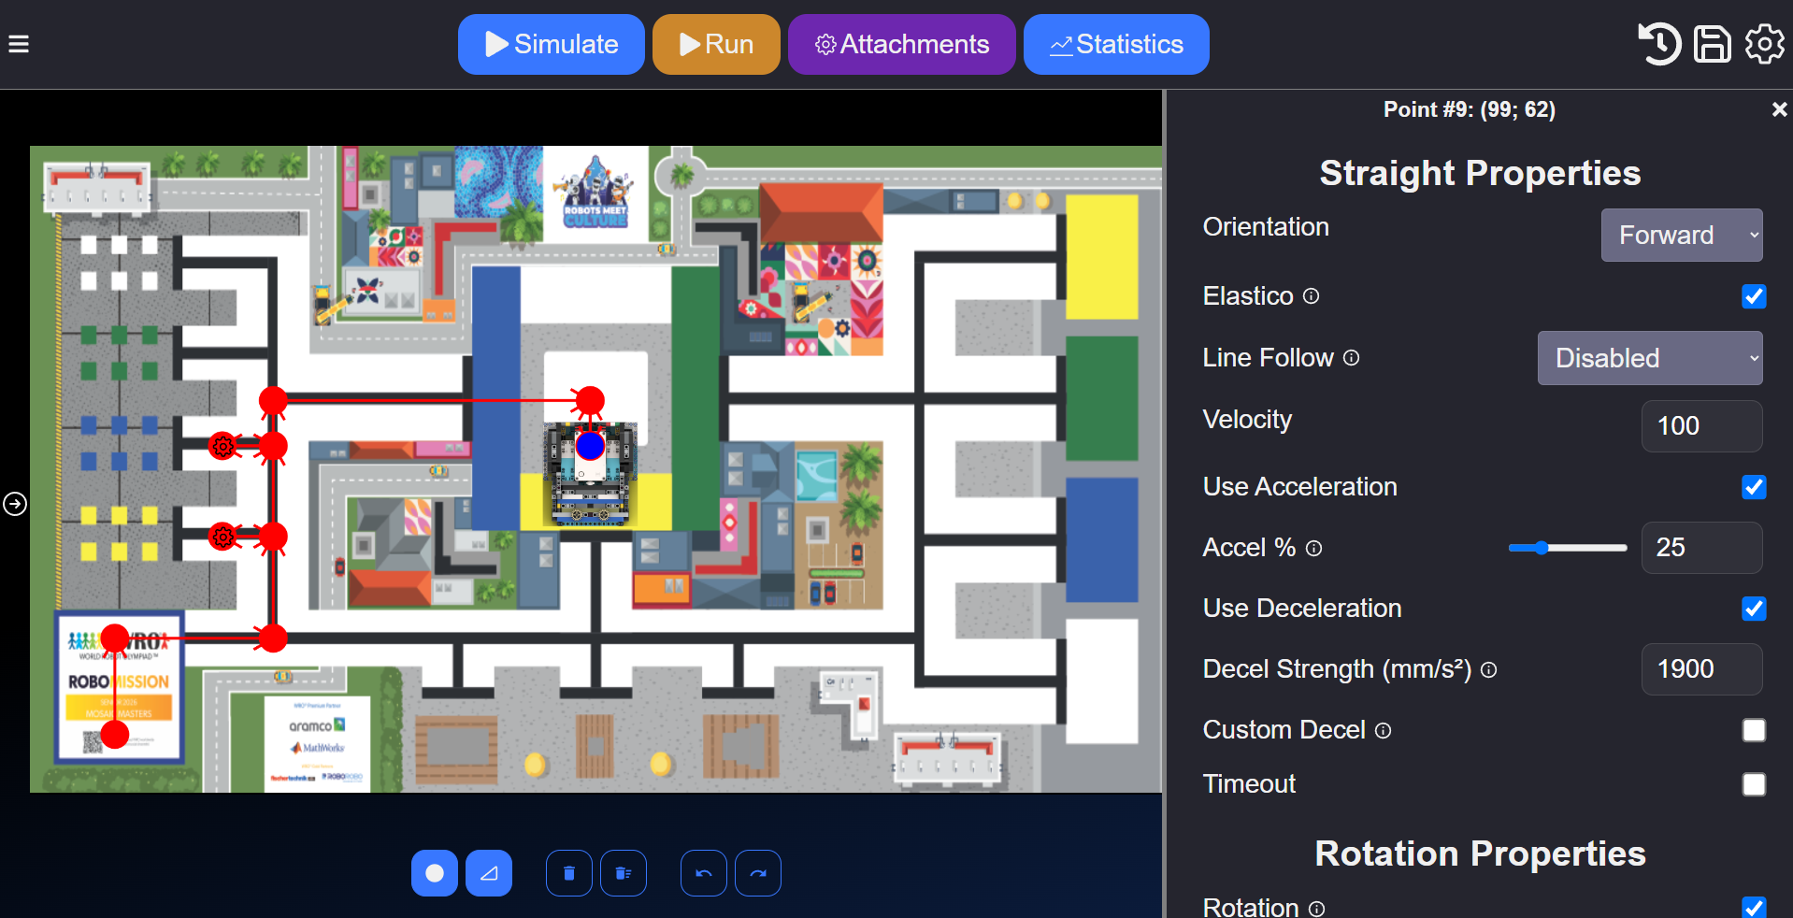Open the history restore icon

click(1659, 44)
